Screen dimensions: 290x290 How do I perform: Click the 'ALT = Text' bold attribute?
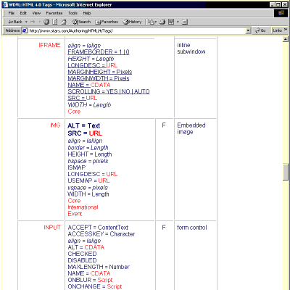tap(83, 125)
